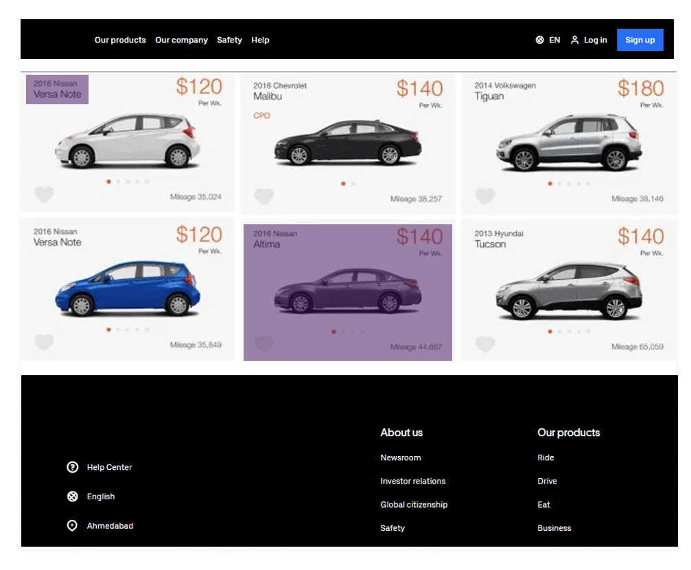Viewport: 691px width, 570px height.
Task: Select the silver Tiguan car image
Action: pos(569,142)
